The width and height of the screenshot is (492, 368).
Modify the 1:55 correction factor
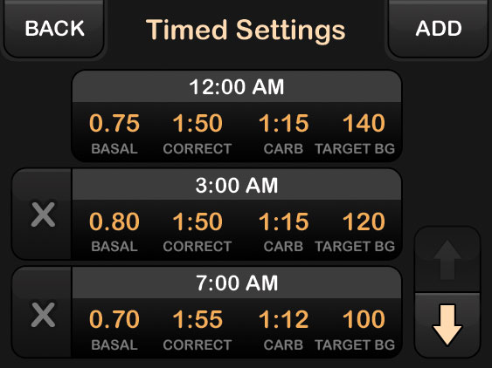pyautogui.click(x=197, y=319)
